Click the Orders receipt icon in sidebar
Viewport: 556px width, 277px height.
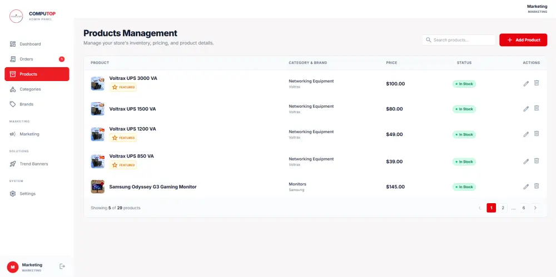[13, 59]
